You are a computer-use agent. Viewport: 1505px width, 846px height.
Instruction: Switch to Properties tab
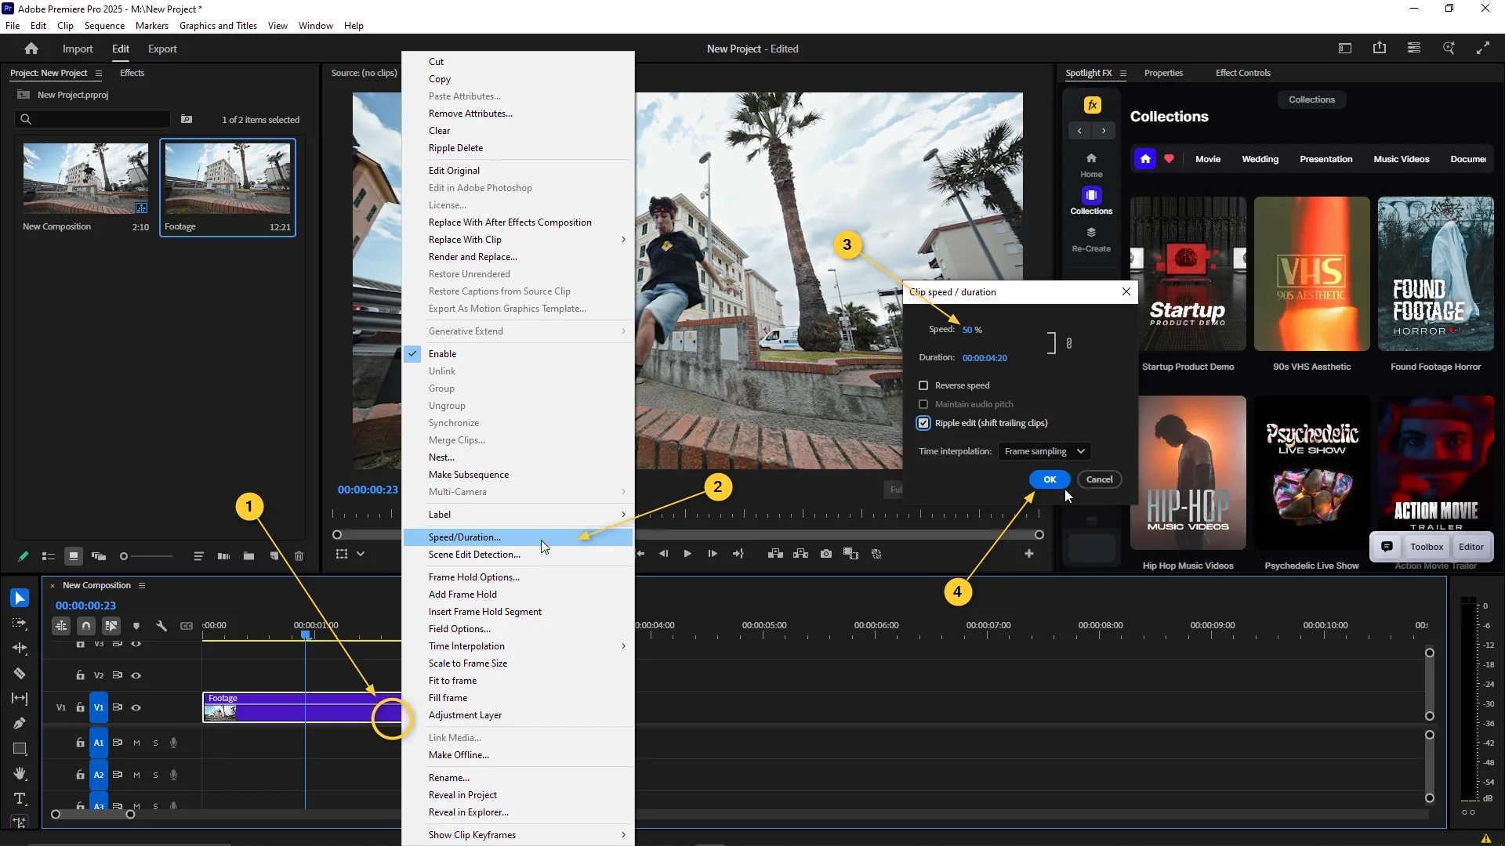(x=1163, y=73)
